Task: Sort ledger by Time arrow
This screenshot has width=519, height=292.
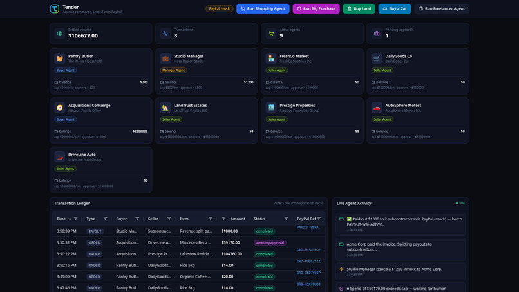Action: tap(70, 219)
